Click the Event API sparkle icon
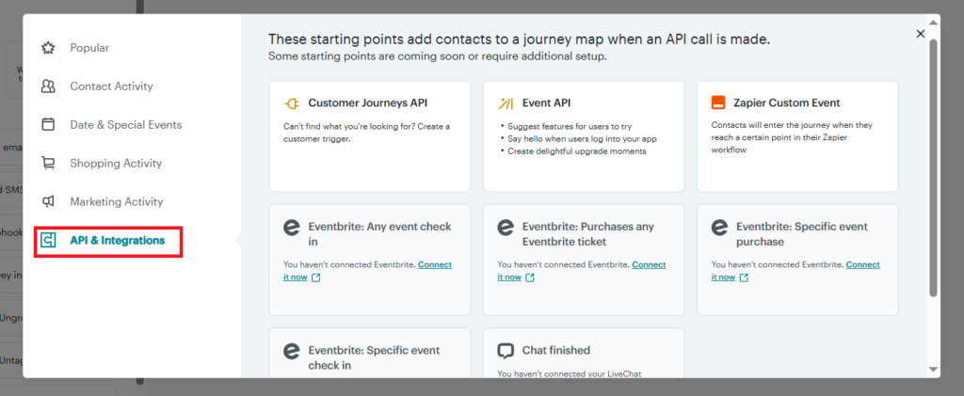964x396 pixels. pyautogui.click(x=506, y=103)
